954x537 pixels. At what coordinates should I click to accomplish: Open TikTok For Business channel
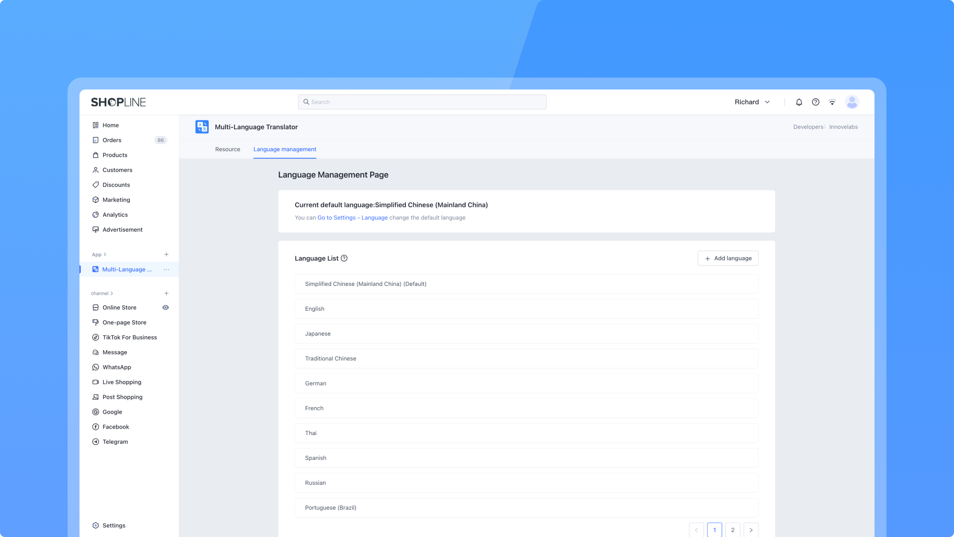pyautogui.click(x=129, y=337)
